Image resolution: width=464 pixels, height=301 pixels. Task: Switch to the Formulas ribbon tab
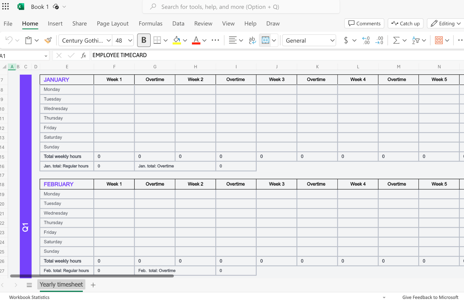(151, 24)
